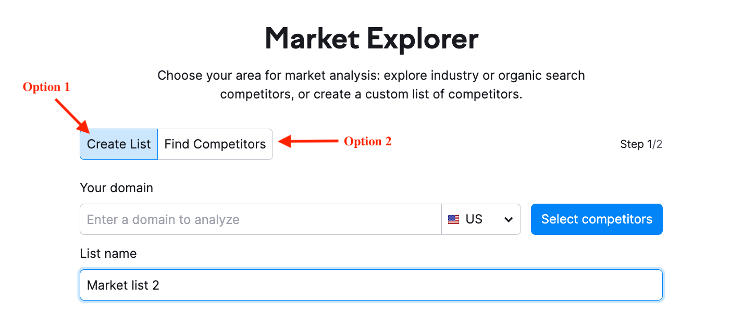
Task: Click the 'List name' label
Action: 108,254
